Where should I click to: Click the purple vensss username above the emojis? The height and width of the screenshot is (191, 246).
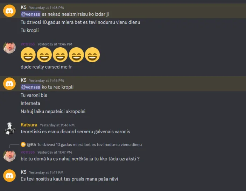click(28, 44)
